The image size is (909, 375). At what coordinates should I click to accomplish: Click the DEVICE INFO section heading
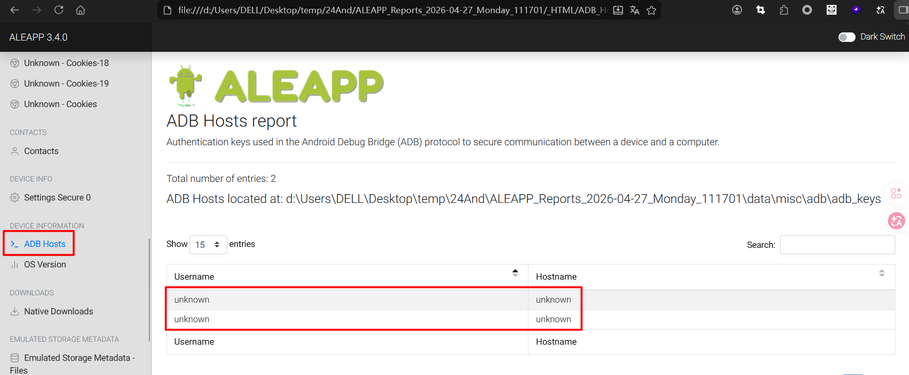(31, 179)
